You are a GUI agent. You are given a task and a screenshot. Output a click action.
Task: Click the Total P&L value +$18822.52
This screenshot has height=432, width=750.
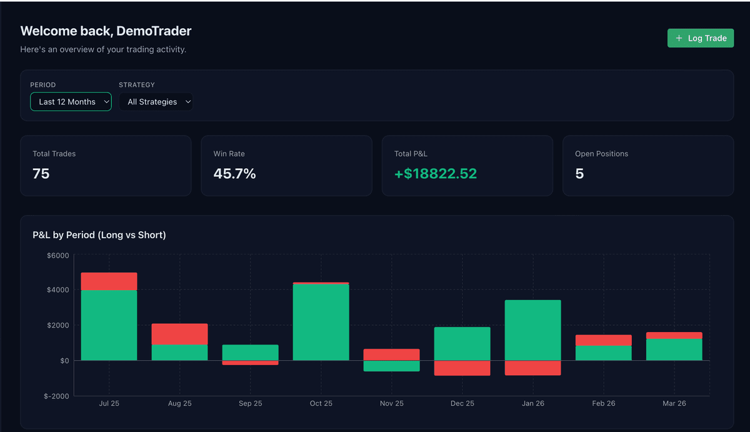click(x=436, y=174)
